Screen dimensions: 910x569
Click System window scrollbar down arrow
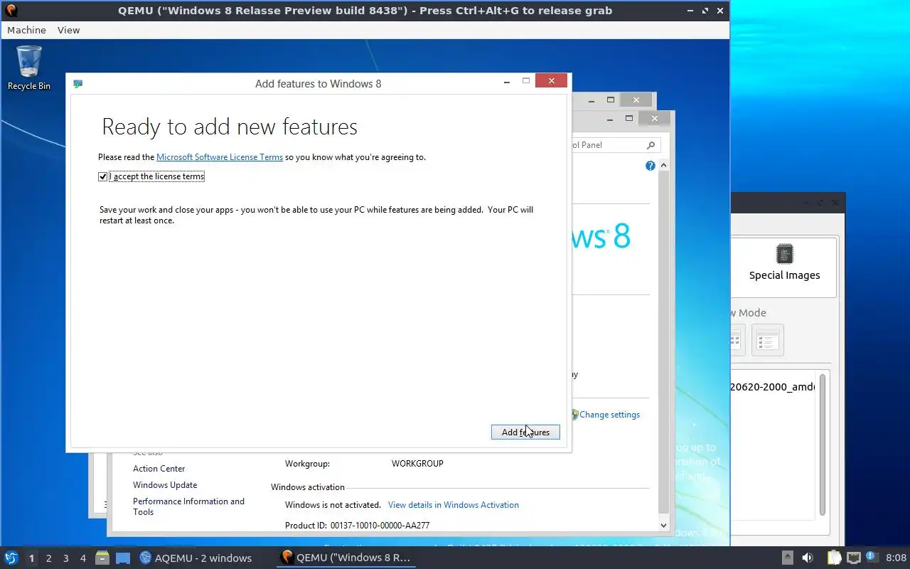coord(663,526)
